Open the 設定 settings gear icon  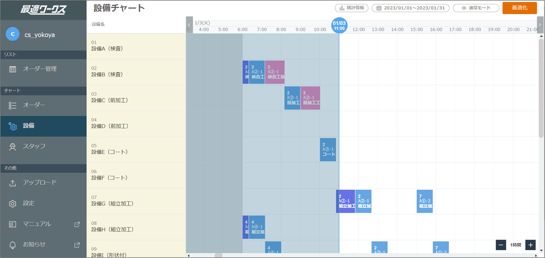[x=13, y=203]
